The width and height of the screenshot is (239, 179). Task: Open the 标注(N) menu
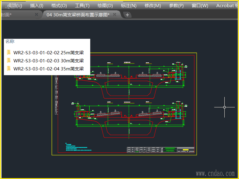point(129,6)
